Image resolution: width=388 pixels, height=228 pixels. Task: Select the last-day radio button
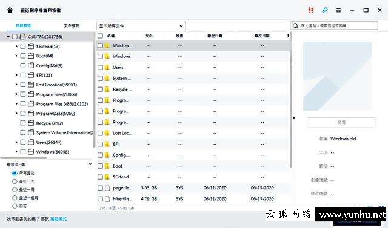coord(15,181)
